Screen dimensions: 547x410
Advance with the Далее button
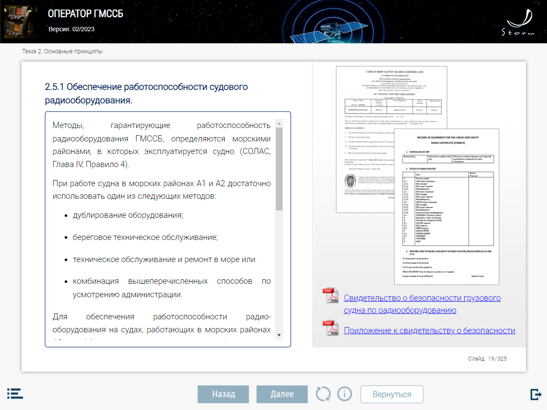click(x=282, y=394)
